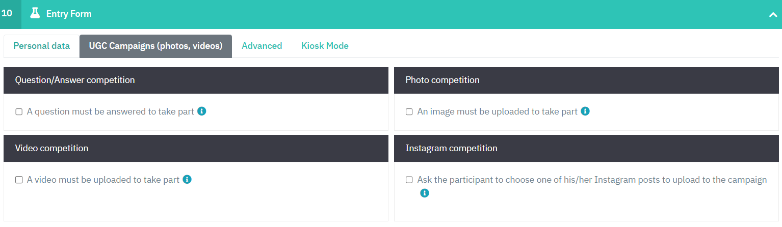Click the Photo competition panel header
This screenshot has width=782, height=227.
click(x=442, y=80)
